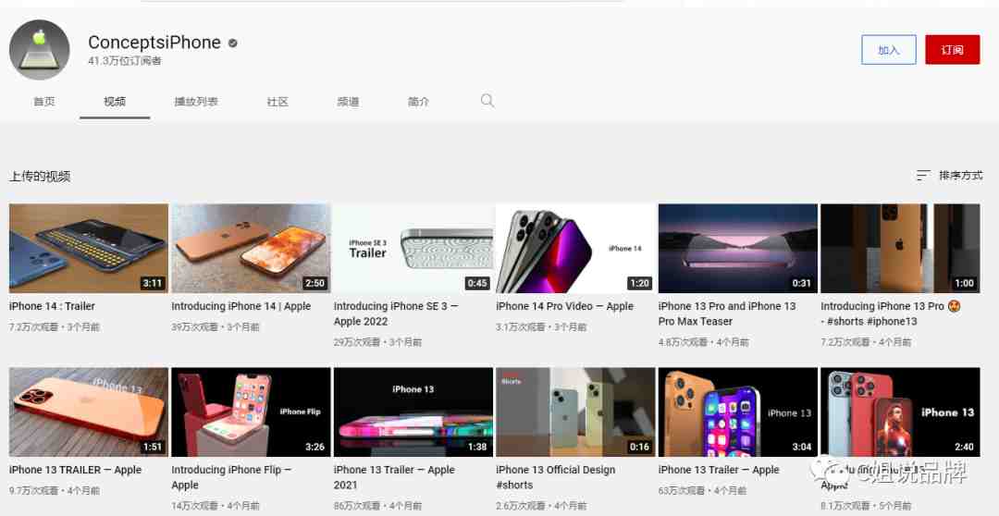Screen dimensions: 999x516
Task: Open the iPhone 13 Official Design #shorts link
Action: coord(556,478)
